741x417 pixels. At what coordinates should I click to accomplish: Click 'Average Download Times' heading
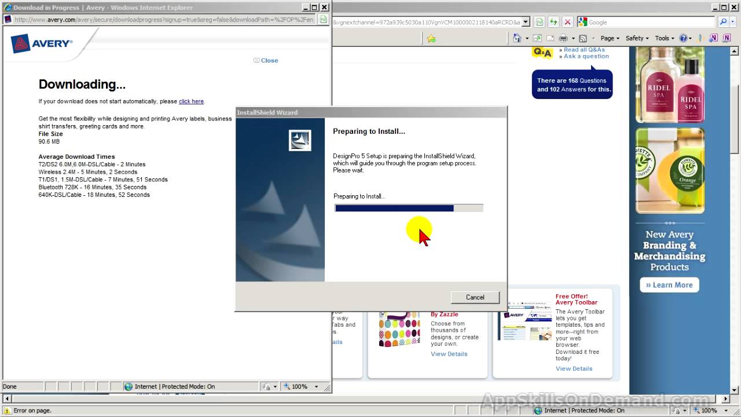pos(76,156)
